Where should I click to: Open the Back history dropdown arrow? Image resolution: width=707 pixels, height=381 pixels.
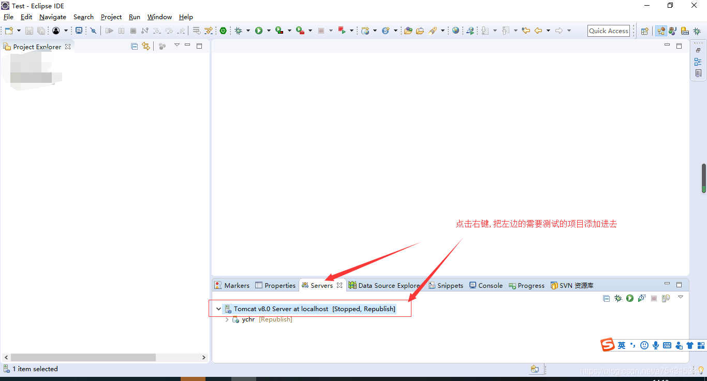548,31
